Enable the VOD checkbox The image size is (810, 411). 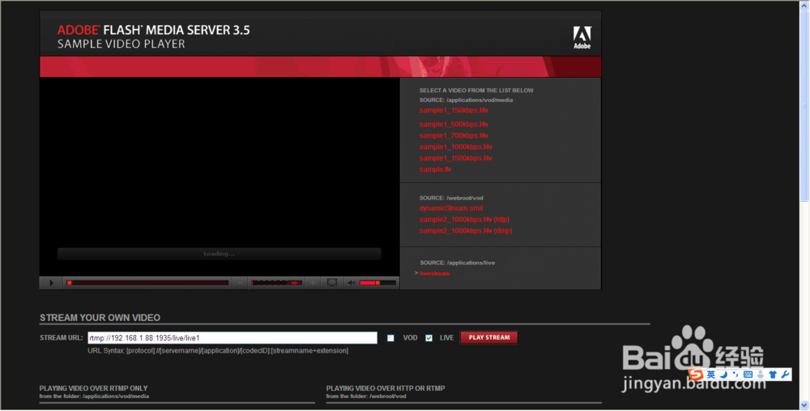pos(390,338)
